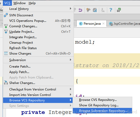Choose Show Changes menu entry
Screen dimensions: 140x117
[38, 54]
